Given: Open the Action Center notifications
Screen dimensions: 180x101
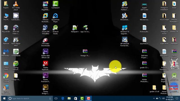Looking at the screenshot, I should click(177, 98).
